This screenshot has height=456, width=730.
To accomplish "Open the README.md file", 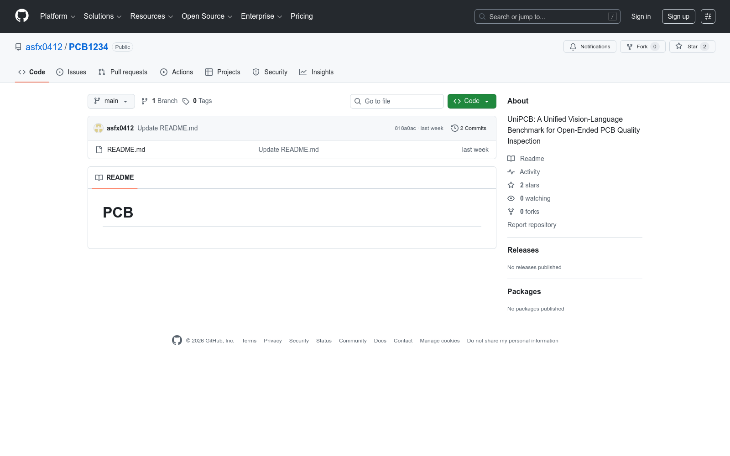I will point(126,150).
